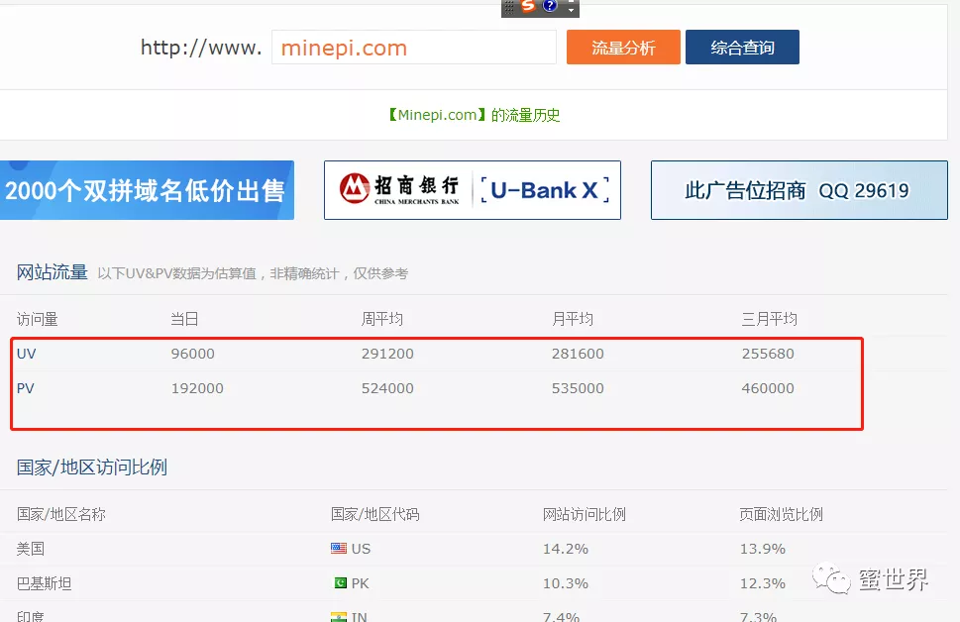Click the 三月平均 column header
Screen dimensions: 960x622
tap(769, 319)
